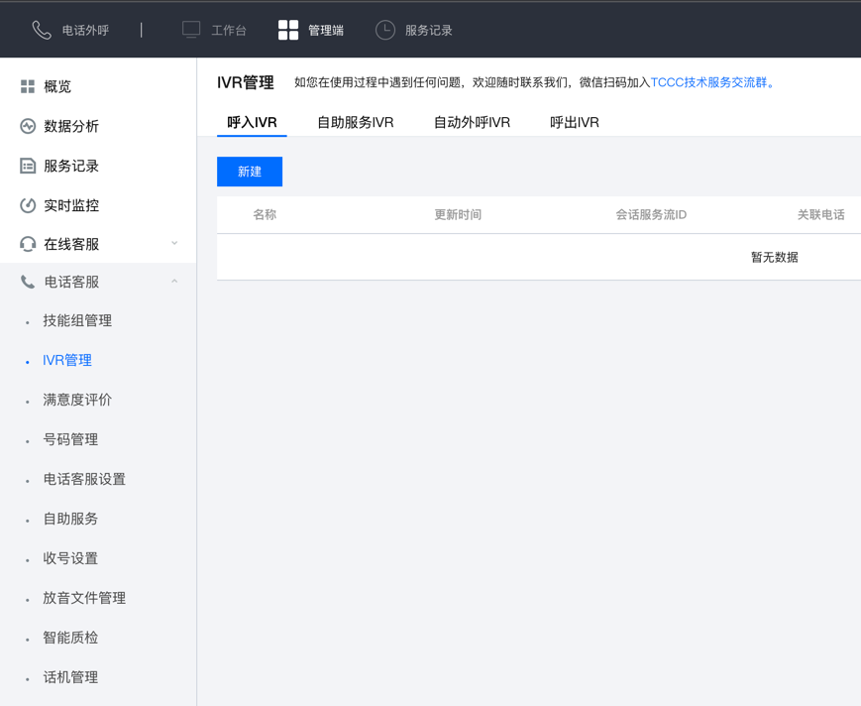Image resolution: width=861 pixels, height=706 pixels.
Task: Click the service records clock icon
Action: [x=385, y=31]
